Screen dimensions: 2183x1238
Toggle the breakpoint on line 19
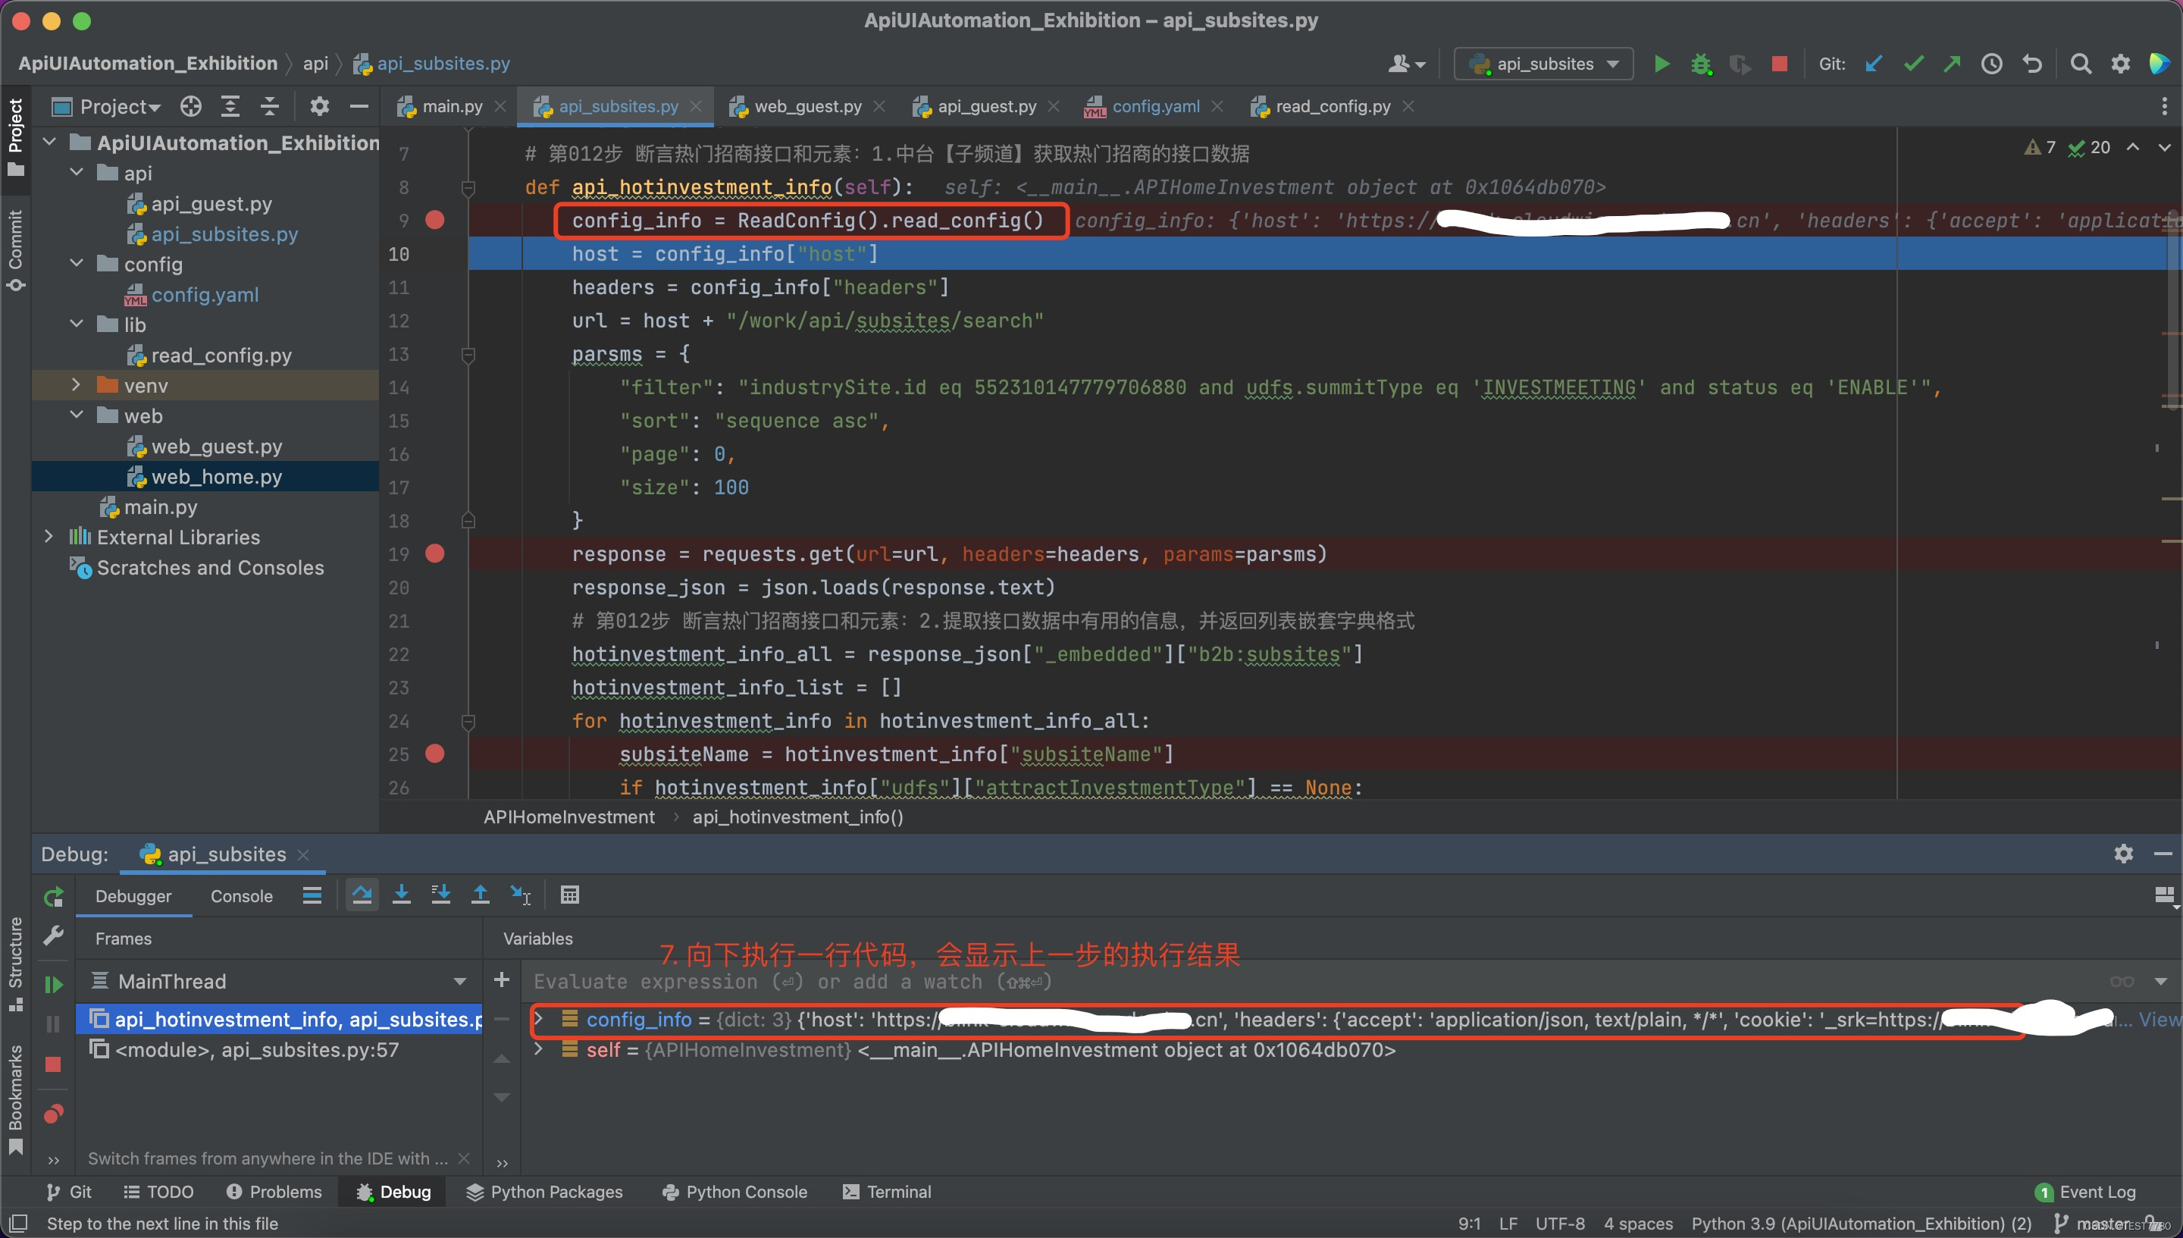coord(436,553)
